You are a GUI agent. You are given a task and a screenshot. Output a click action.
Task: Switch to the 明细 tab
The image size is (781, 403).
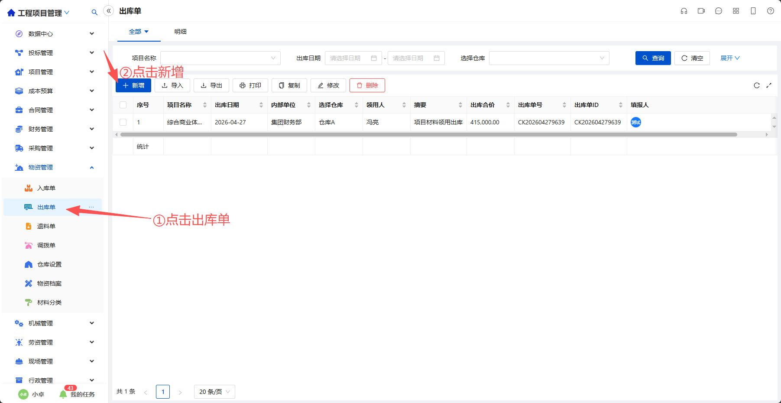point(181,32)
